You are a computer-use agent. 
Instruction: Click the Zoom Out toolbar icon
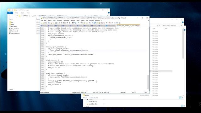pyautogui.click(x=81, y=23)
